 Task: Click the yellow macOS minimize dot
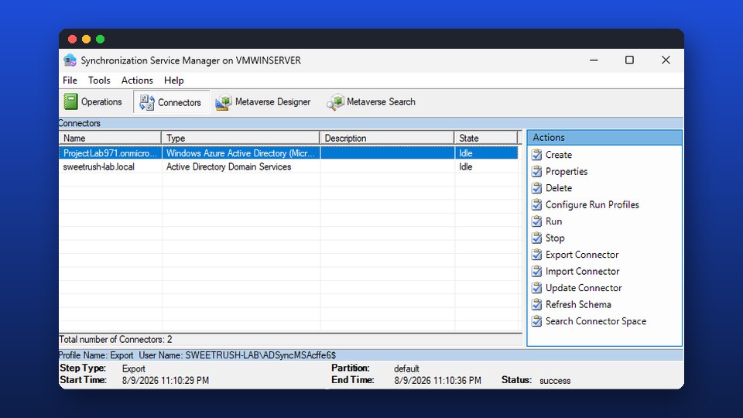[86, 39]
